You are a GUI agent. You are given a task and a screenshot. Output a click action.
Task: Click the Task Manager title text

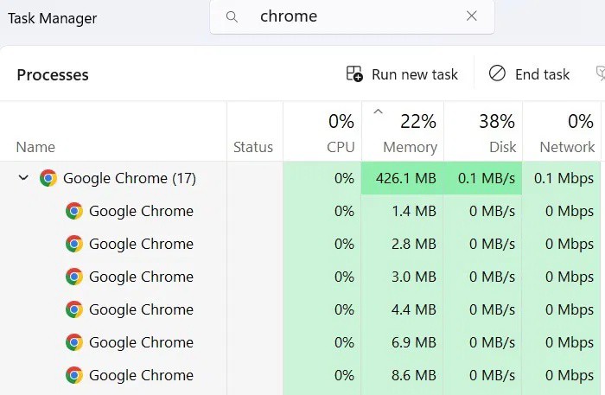(52, 18)
